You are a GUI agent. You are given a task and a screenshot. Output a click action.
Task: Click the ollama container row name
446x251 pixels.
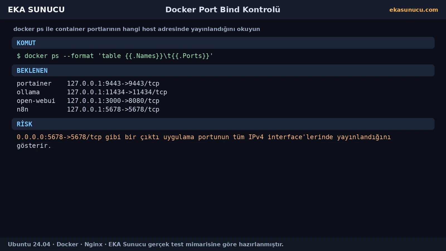click(x=28, y=92)
